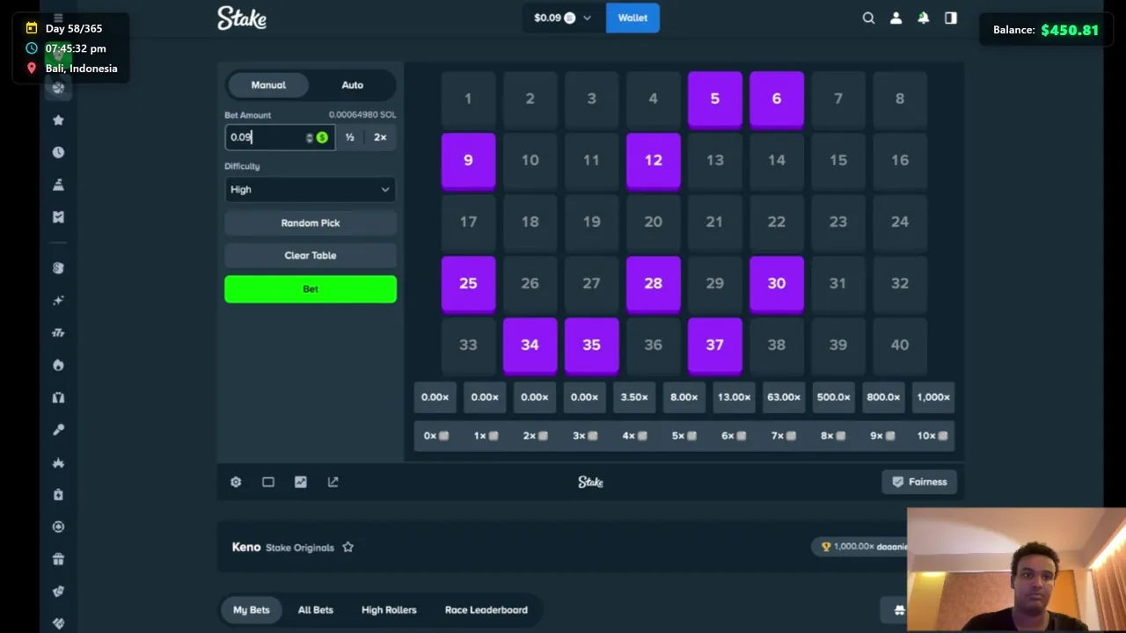Viewport: 1126px width, 633px height.
Task: Favourite Keno with the star outline
Action: click(347, 547)
